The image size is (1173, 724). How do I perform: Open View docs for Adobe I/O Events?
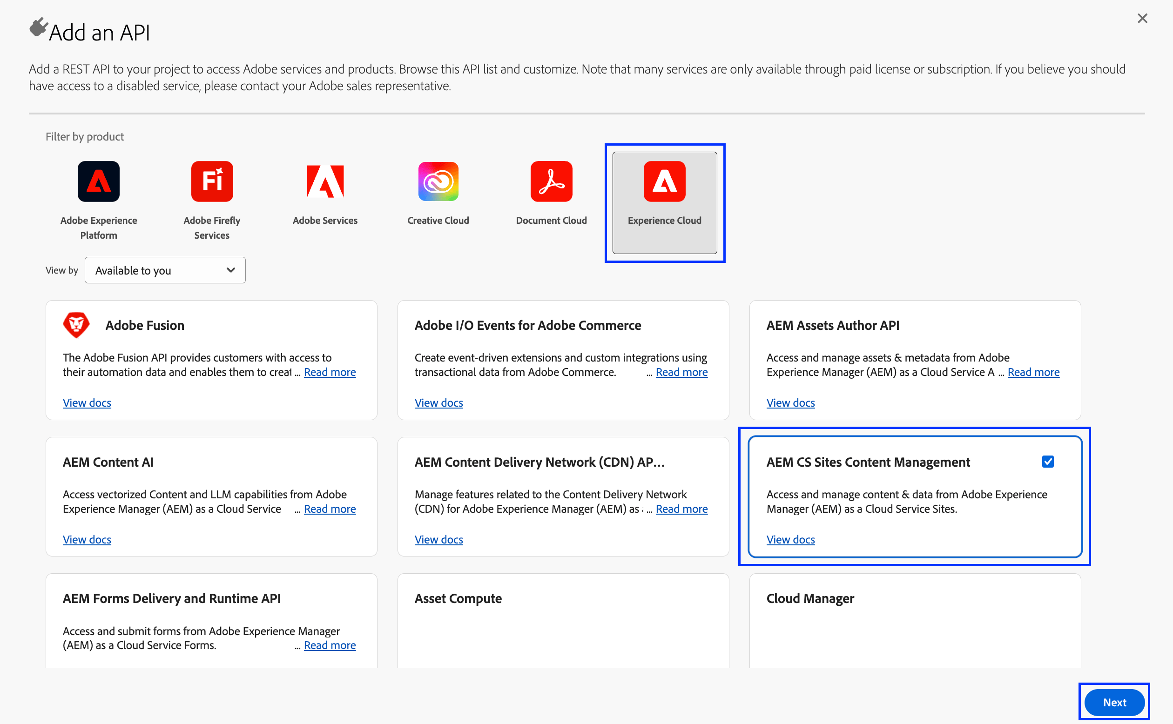point(439,402)
